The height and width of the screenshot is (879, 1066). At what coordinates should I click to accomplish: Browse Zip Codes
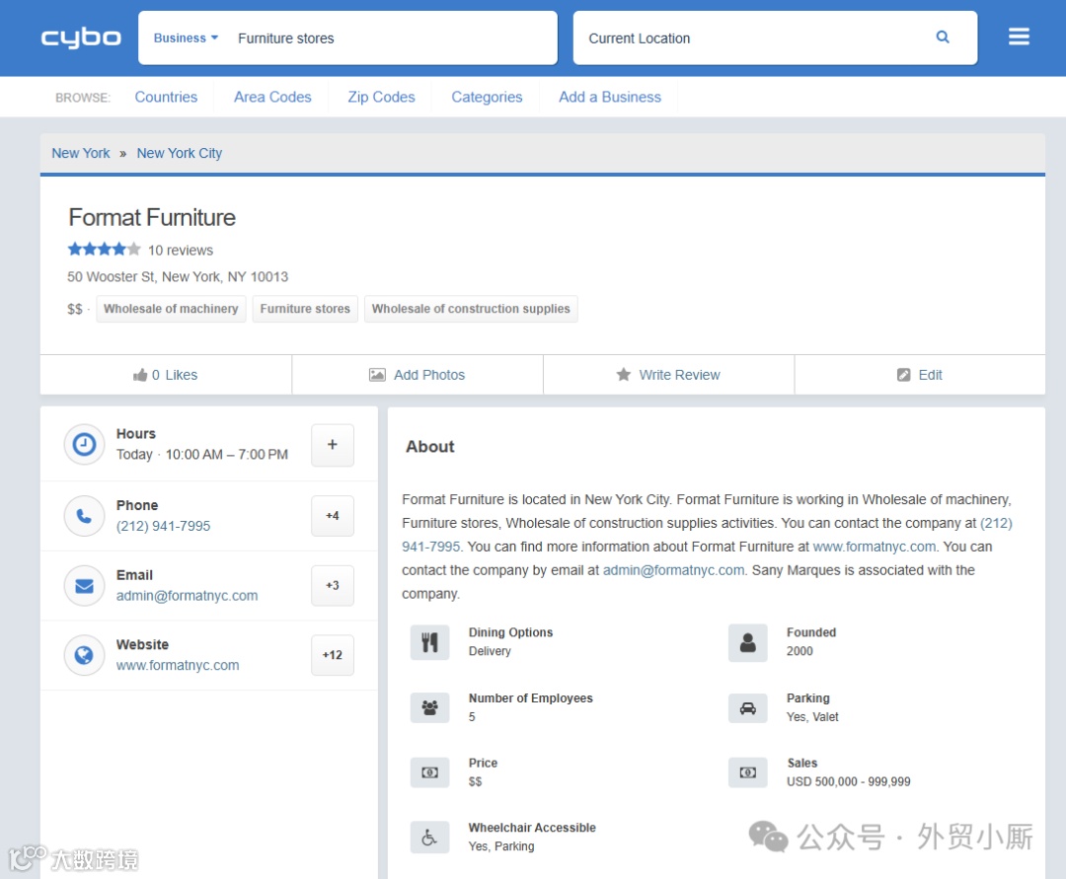coord(381,97)
